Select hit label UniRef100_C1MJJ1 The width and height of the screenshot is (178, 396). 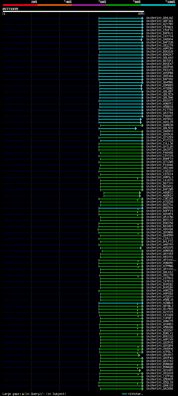pyautogui.click(x=160, y=239)
